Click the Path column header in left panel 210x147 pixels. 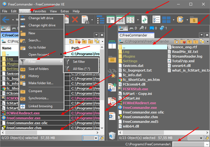(85, 48)
